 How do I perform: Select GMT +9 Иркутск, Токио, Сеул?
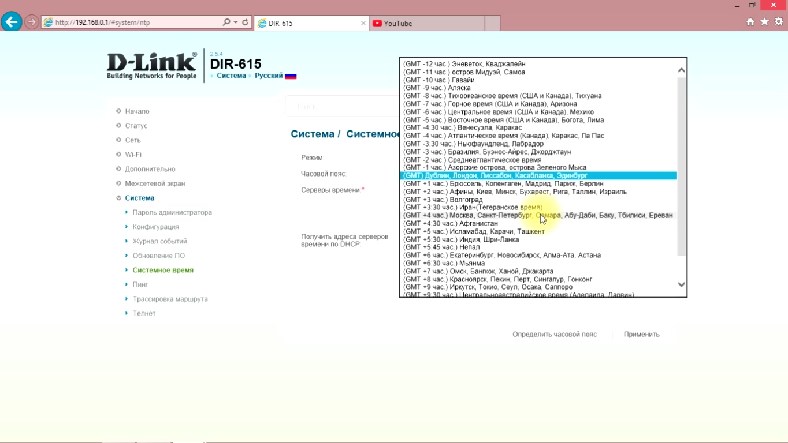pyautogui.click(x=538, y=287)
